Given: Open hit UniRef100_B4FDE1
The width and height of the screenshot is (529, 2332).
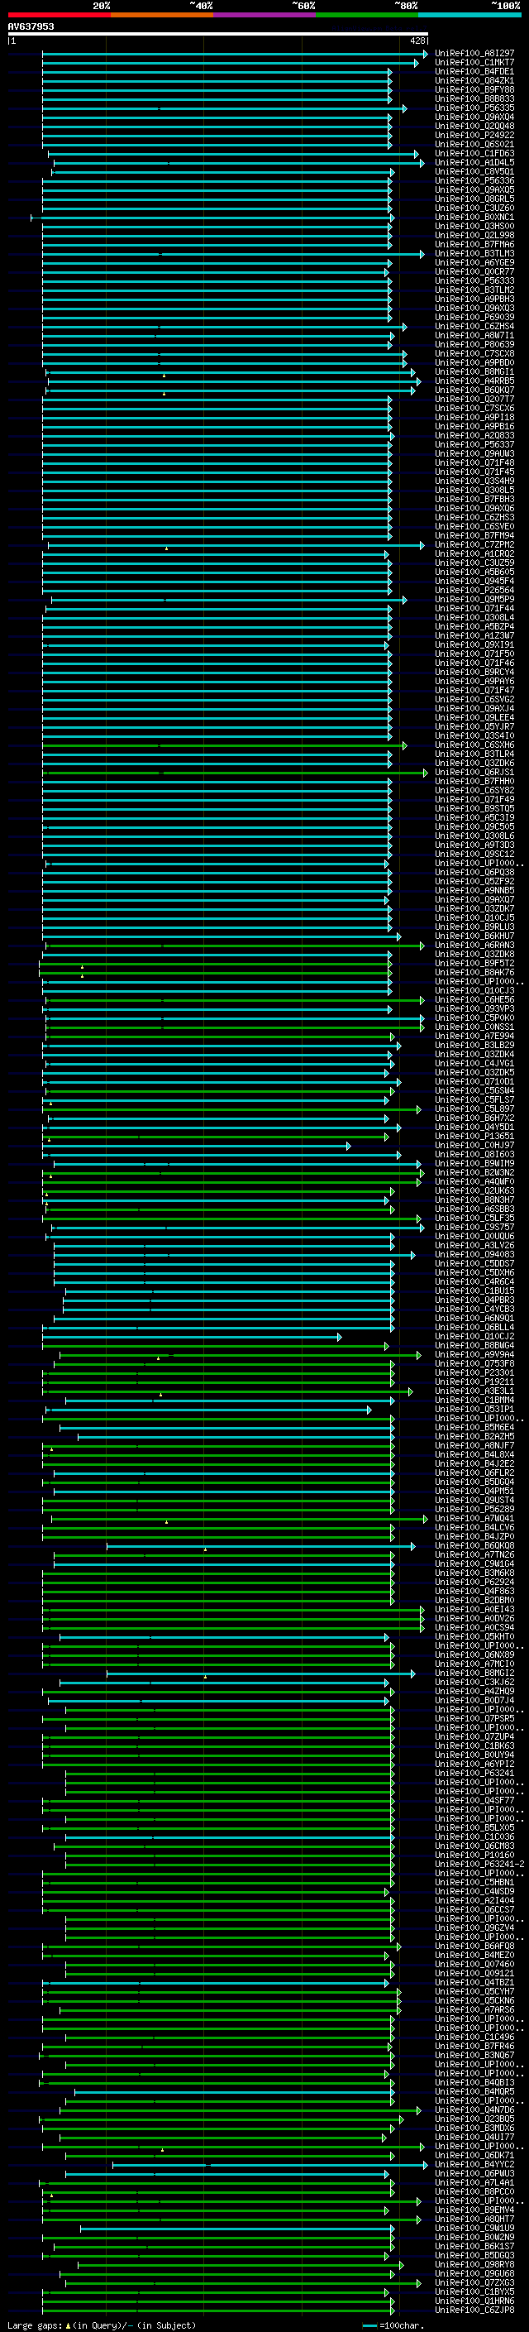Looking at the screenshot, I should click(474, 71).
